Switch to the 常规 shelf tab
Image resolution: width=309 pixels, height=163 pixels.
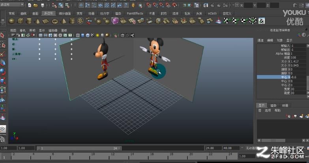pyautogui.click(x=12, y=13)
